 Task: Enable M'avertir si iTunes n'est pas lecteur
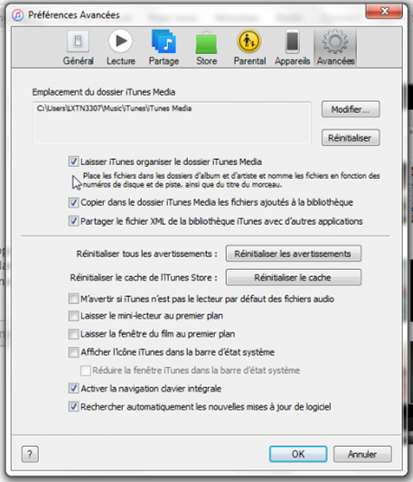pos(73,299)
